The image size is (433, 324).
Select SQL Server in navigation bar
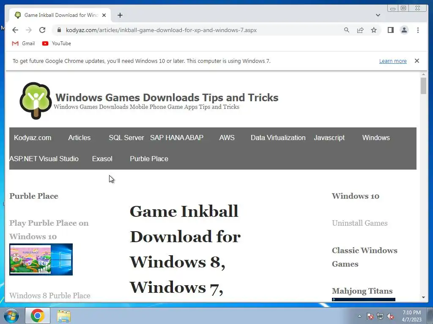click(126, 138)
